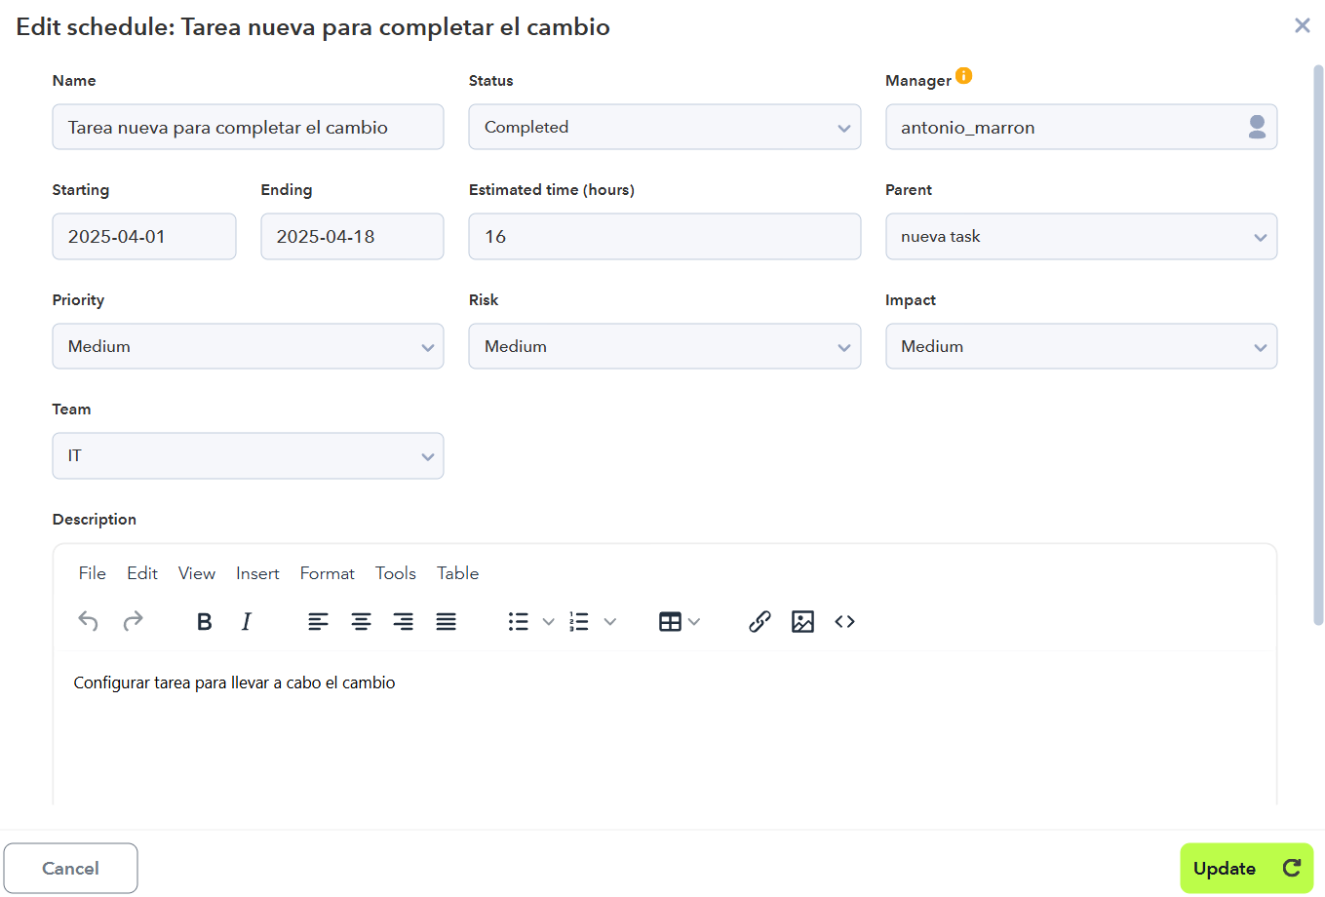The image size is (1325, 897).
Task: Insert a bullet list
Action: click(519, 622)
